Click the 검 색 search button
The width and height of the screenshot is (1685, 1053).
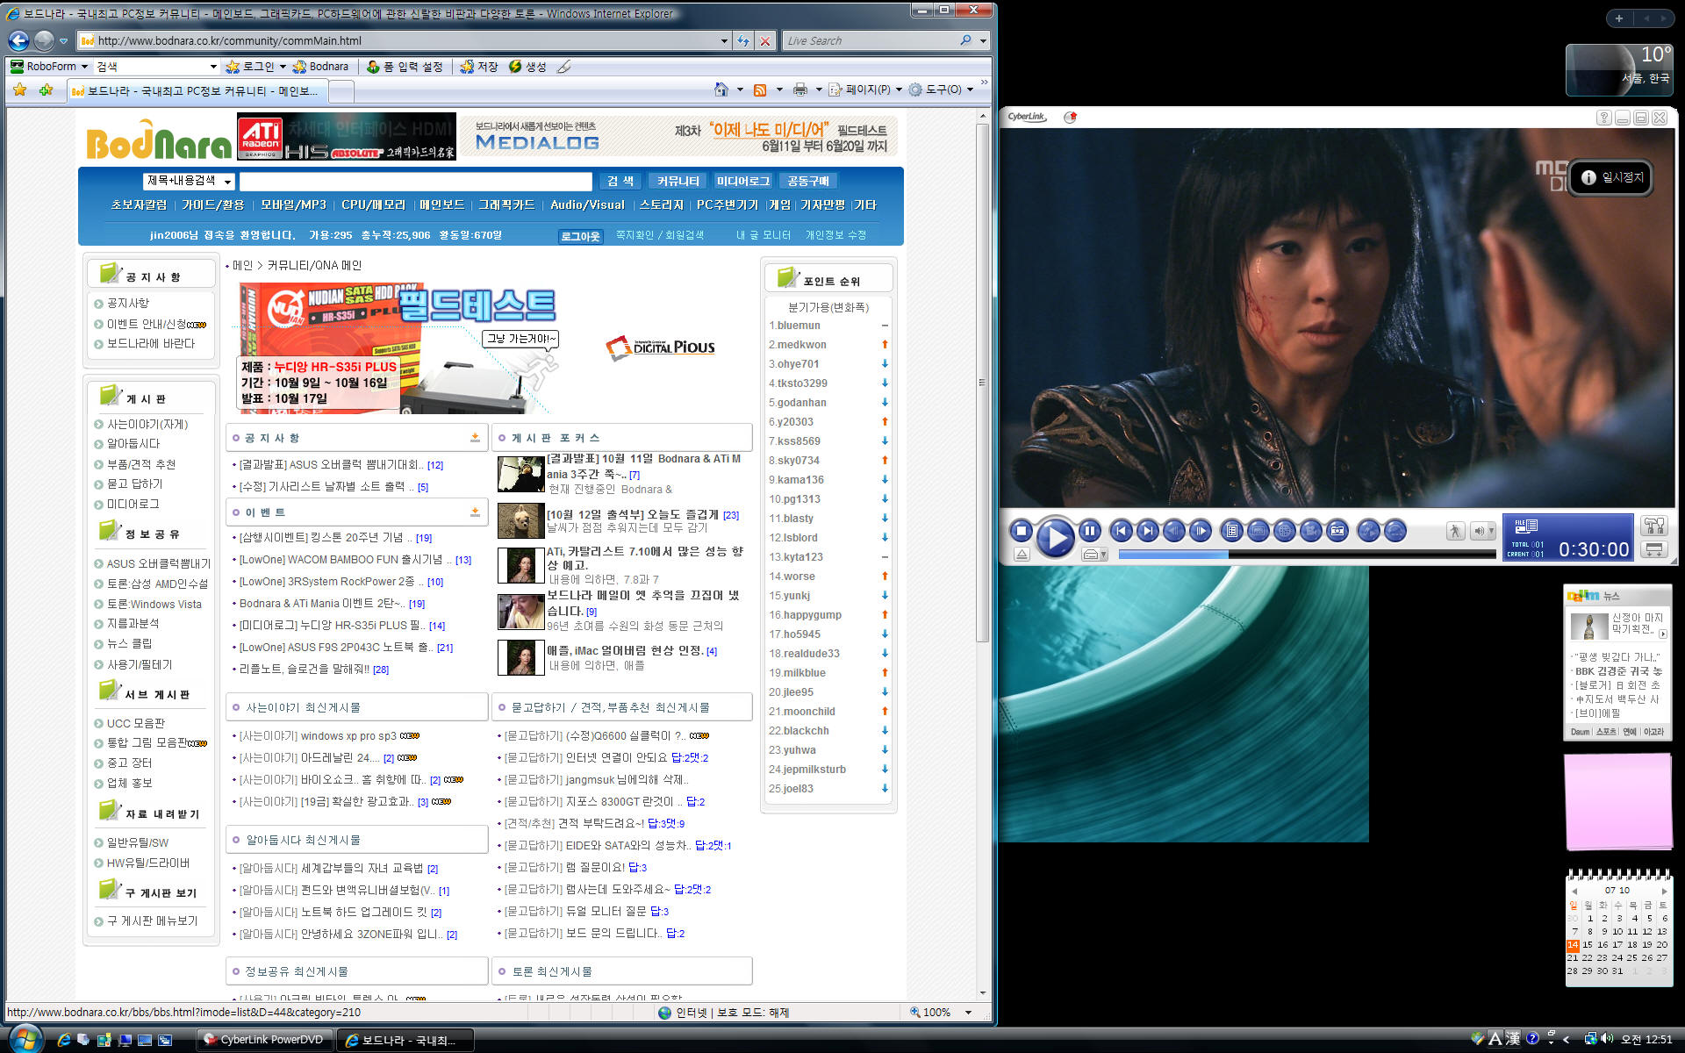620,181
